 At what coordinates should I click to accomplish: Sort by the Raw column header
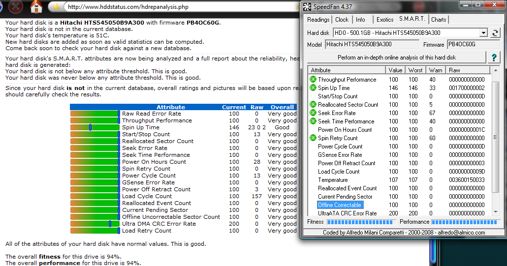[x=468, y=70]
